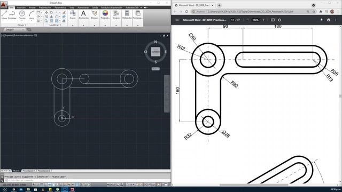Open the AutoCAD application menu logo
This screenshot has width=342, height=192.
click(x=3, y=4)
